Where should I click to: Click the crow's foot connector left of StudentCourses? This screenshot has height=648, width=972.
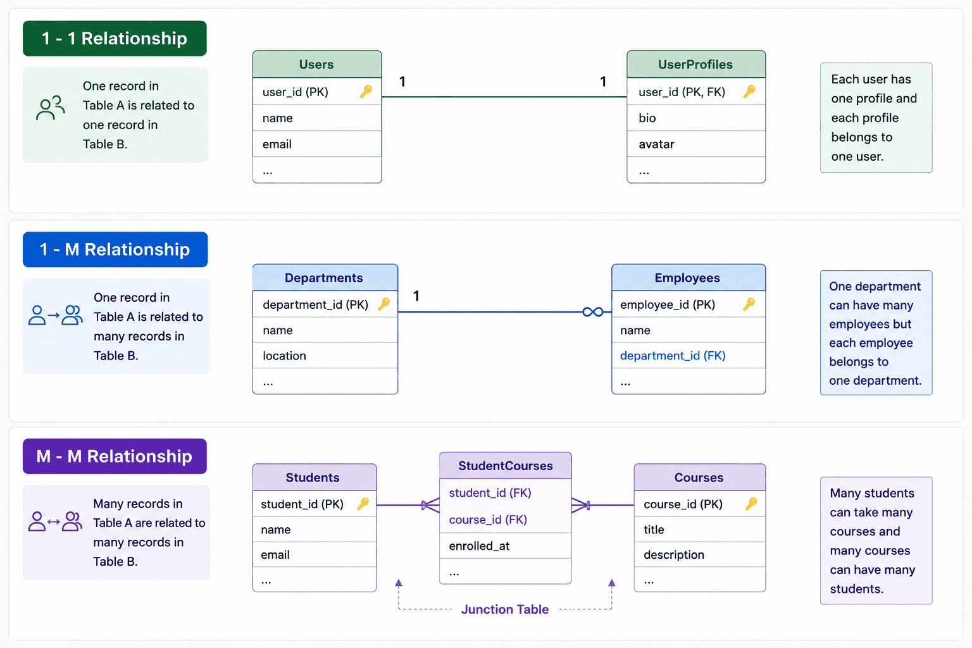430,505
